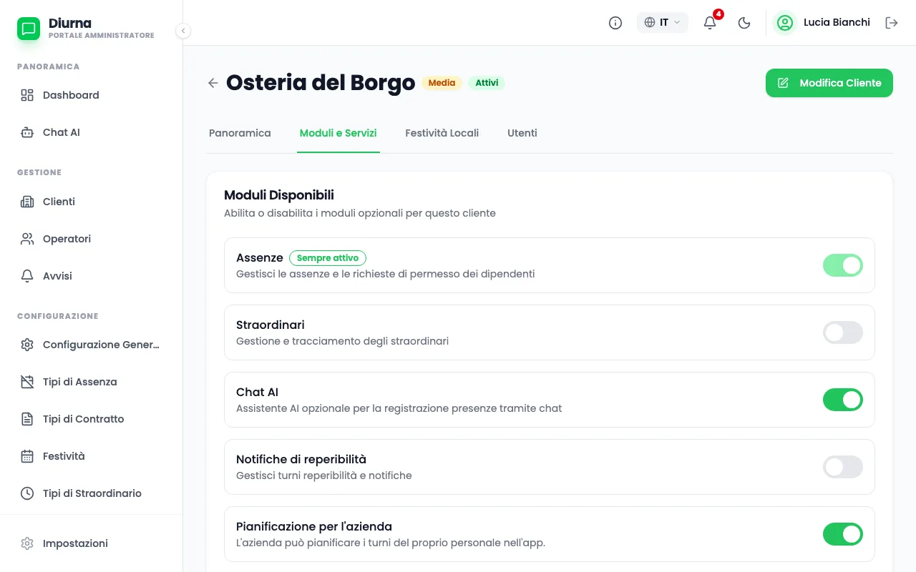
Task: Open the IT language dropdown
Action: coord(663,23)
